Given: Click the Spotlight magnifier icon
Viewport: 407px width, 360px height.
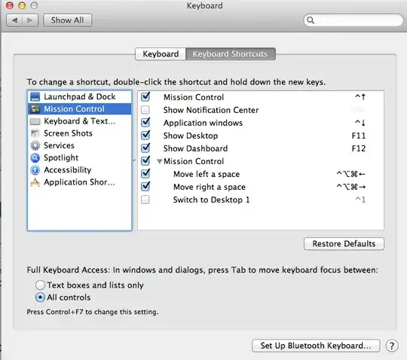Looking at the screenshot, I should 35,157.
